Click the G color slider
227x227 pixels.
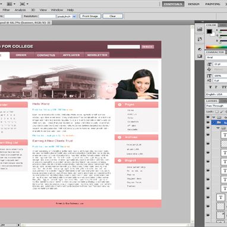pyautogui.click(x=223, y=36)
